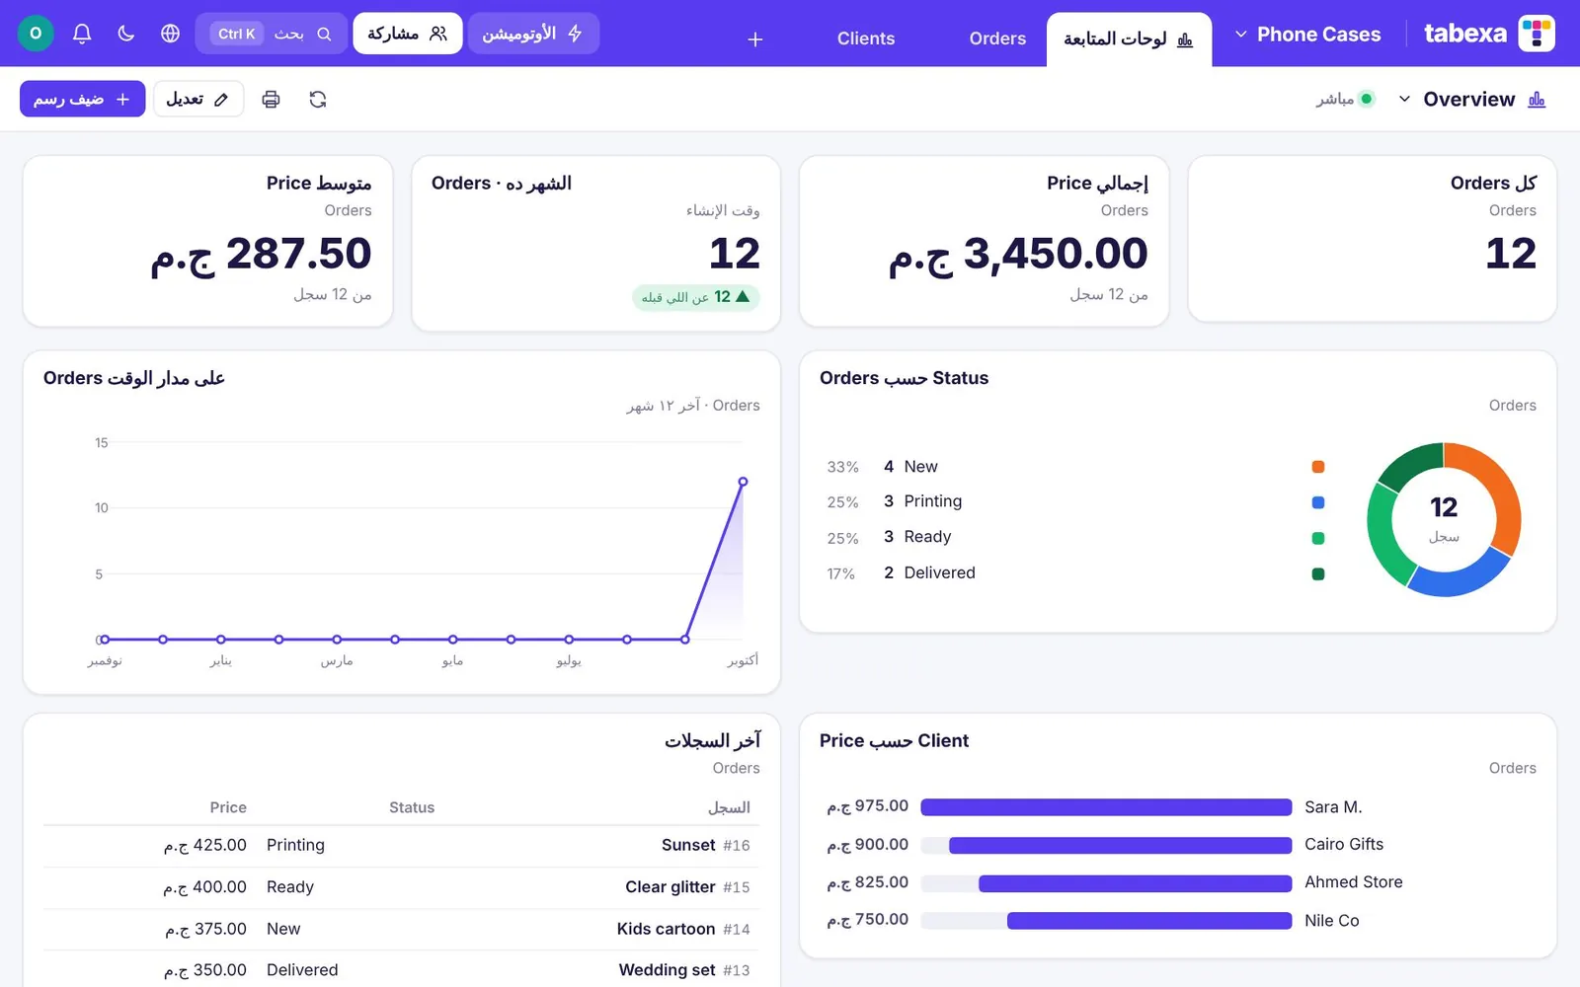Image resolution: width=1580 pixels, height=987 pixels.
Task: Click the Sara M. bar in Price chart
Action: 1106,807
